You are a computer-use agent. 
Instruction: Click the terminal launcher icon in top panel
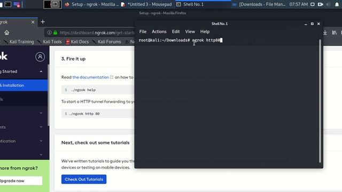tap(8, 4)
